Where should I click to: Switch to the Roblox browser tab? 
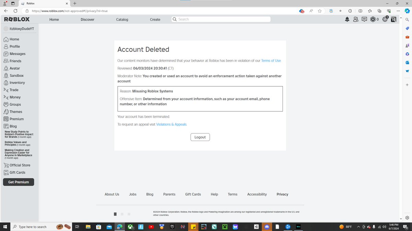point(44,3)
